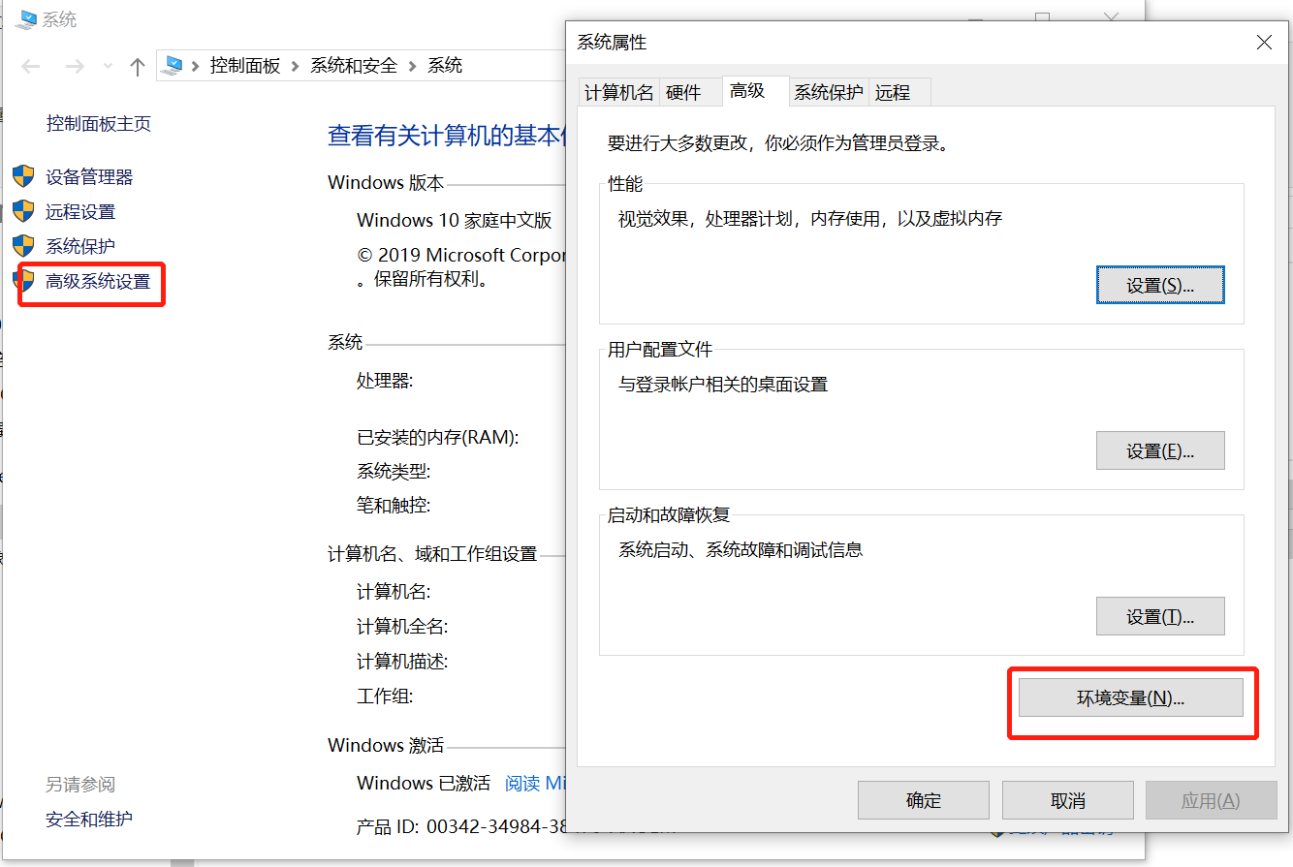Image resolution: width=1293 pixels, height=867 pixels.
Task: Open the recent locations dropdown chevron
Action: [x=107, y=65]
